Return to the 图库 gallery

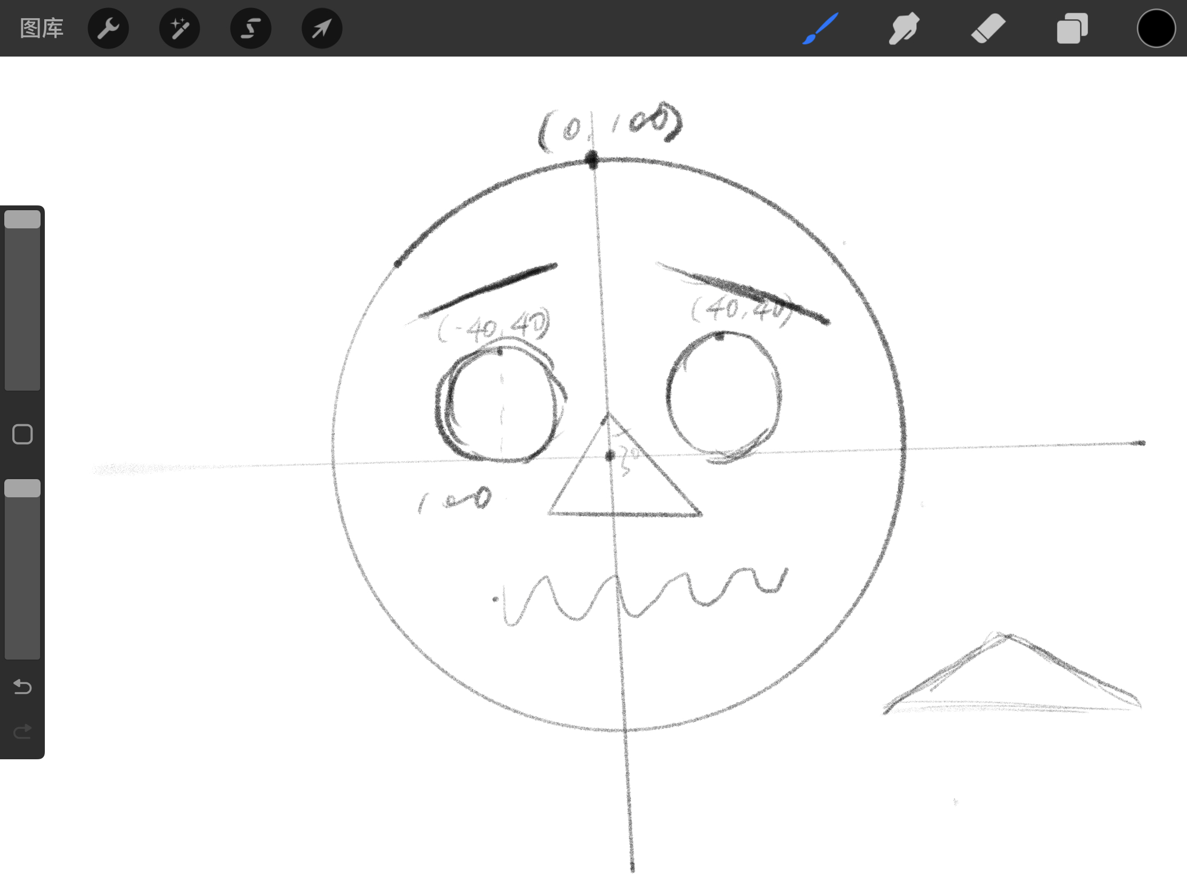click(41, 28)
